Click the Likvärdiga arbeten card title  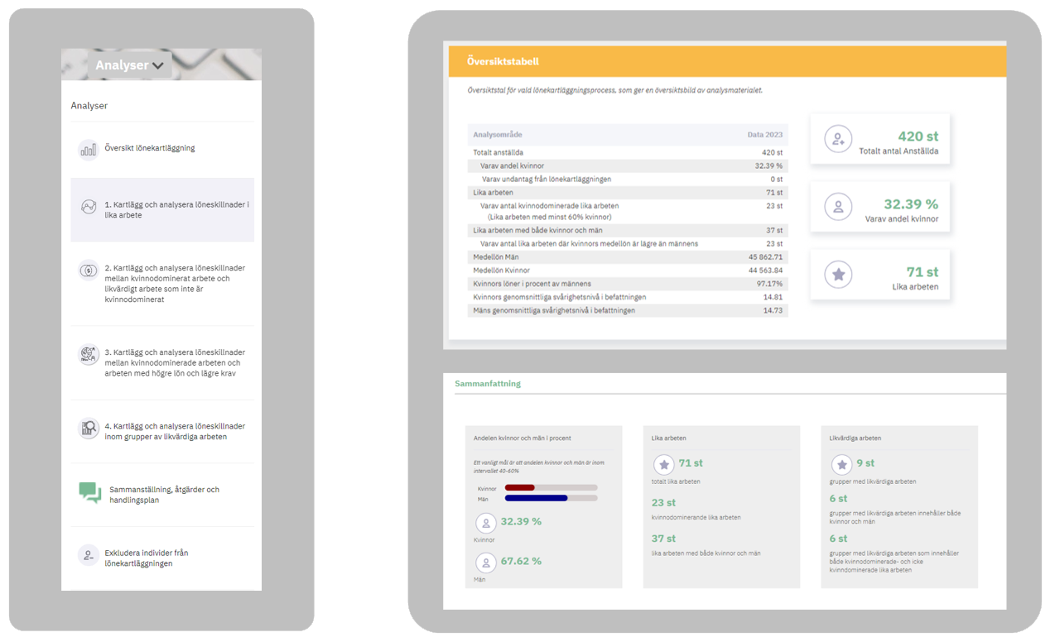[x=855, y=438]
